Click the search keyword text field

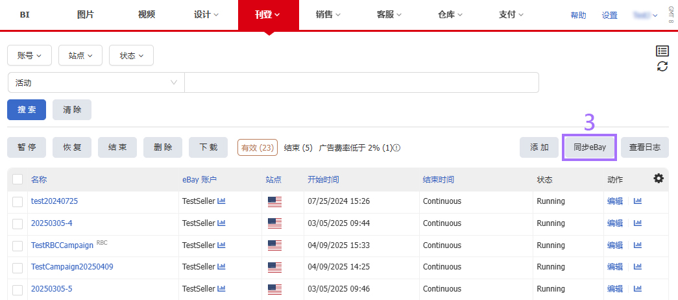point(361,82)
